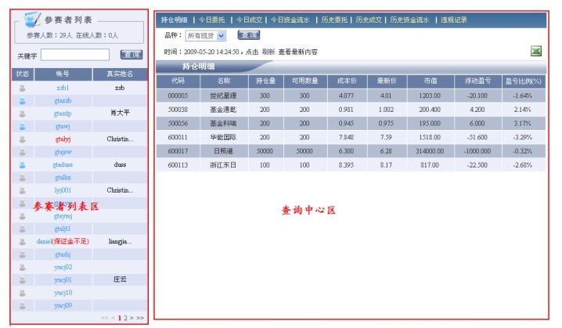
Task: Open the 今日委托 tab
Action: [x=211, y=20]
